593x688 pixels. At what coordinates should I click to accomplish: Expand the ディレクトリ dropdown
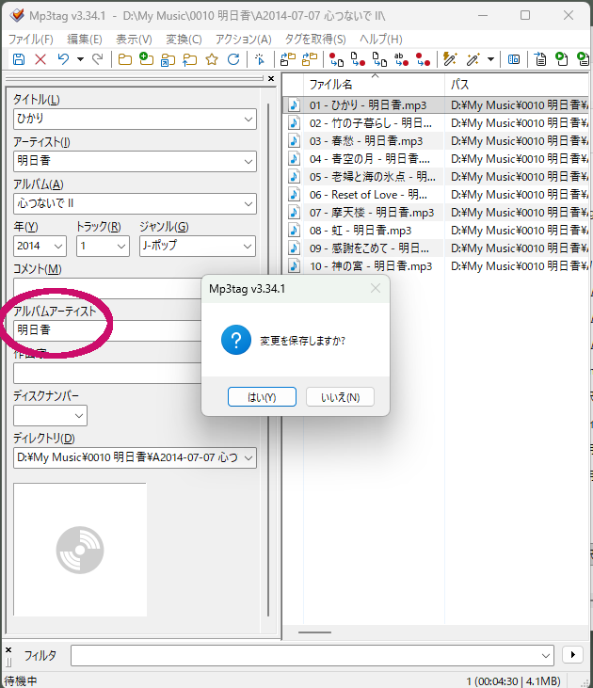point(248,458)
